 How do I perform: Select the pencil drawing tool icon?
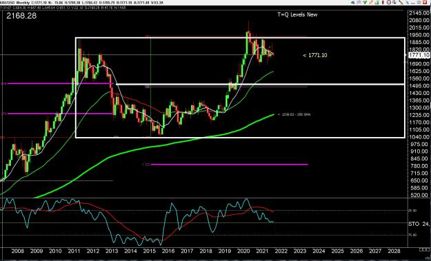tap(371, 2)
